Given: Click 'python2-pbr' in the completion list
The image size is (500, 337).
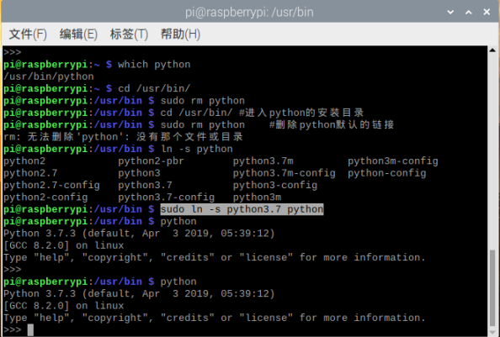Looking at the screenshot, I should [x=152, y=161].
